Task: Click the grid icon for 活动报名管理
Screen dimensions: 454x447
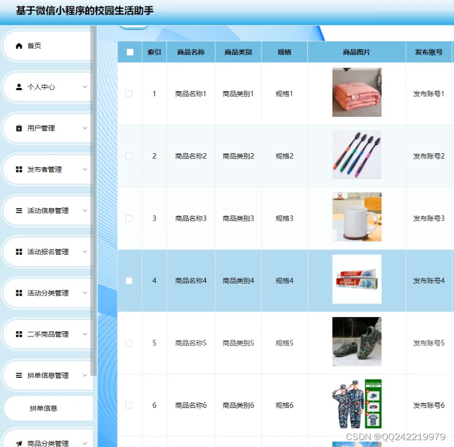Action: (x=19, y=252)
